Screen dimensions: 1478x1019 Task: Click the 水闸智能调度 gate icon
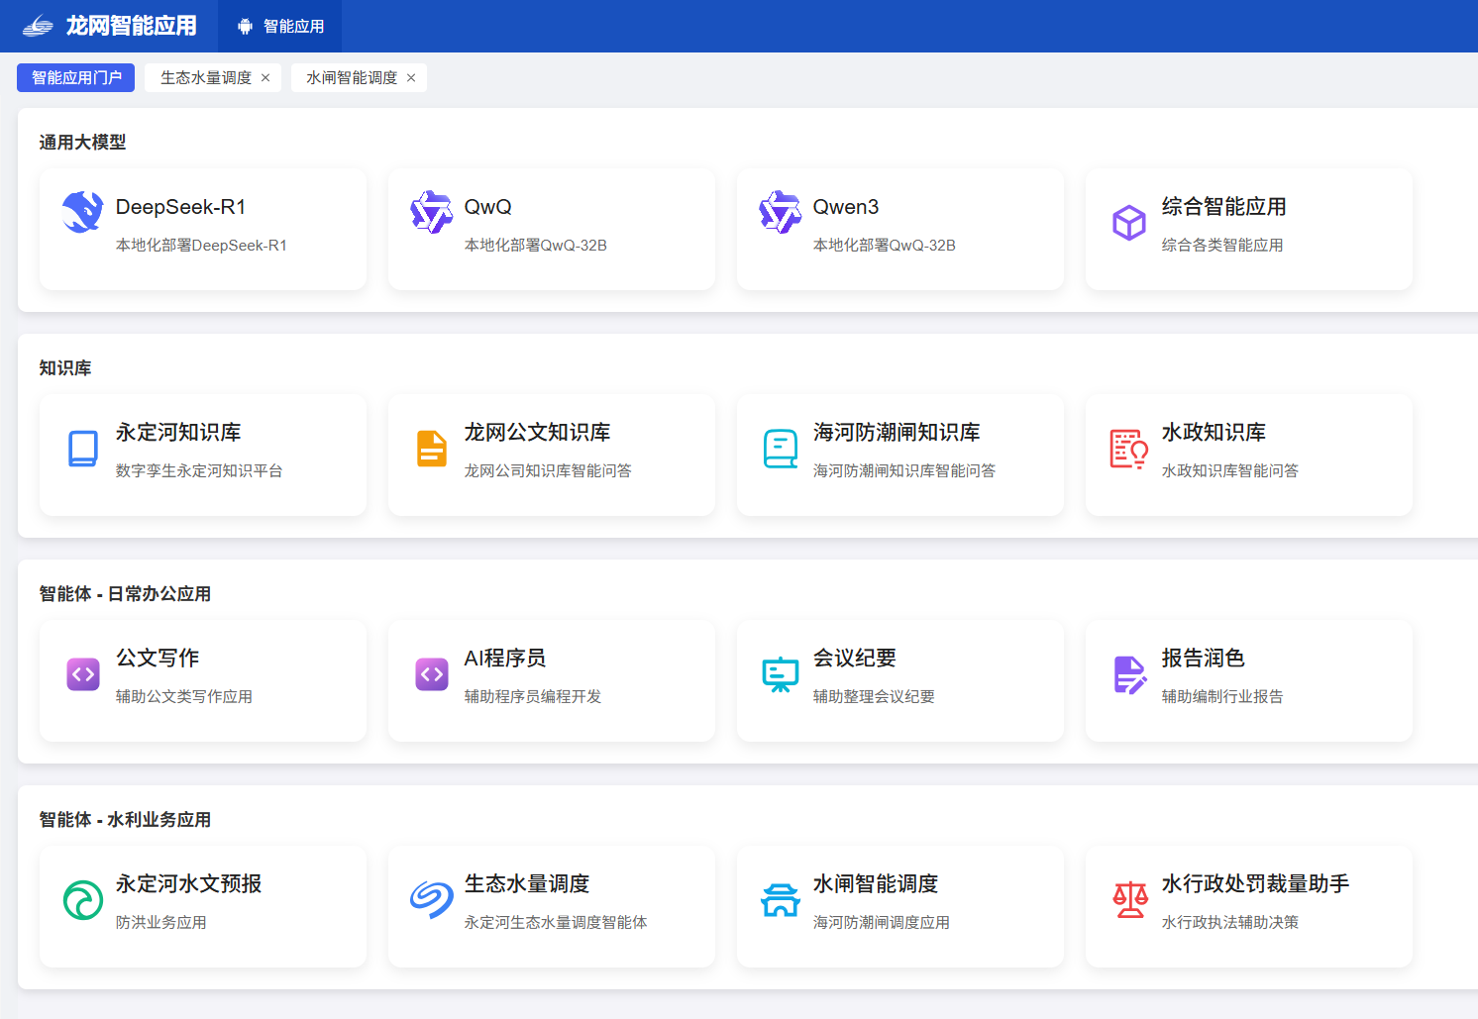[781, 900]
